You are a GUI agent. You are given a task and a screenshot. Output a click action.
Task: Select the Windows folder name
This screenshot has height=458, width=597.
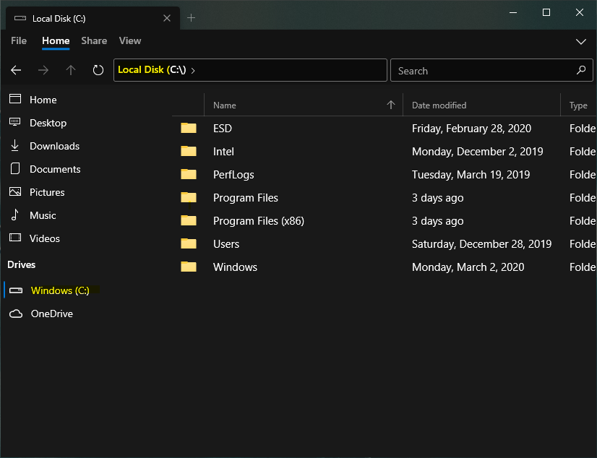(x=235, y=267)
